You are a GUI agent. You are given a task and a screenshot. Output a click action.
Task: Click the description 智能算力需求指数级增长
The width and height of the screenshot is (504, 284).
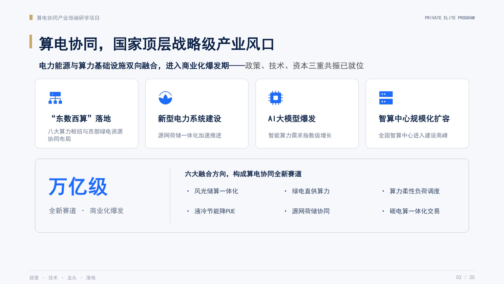coord(300,135)
